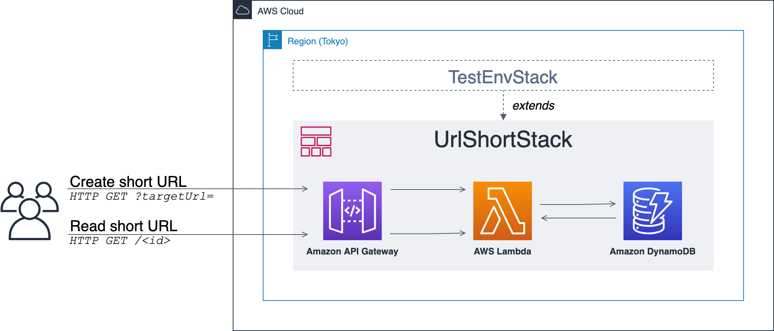Click the Region flag icon
The height and width of the screenshot is (331, 774).
click(x=273, y=40)
